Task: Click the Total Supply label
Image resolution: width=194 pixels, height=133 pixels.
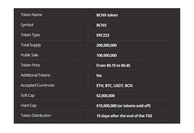Action: pos(31,45)
